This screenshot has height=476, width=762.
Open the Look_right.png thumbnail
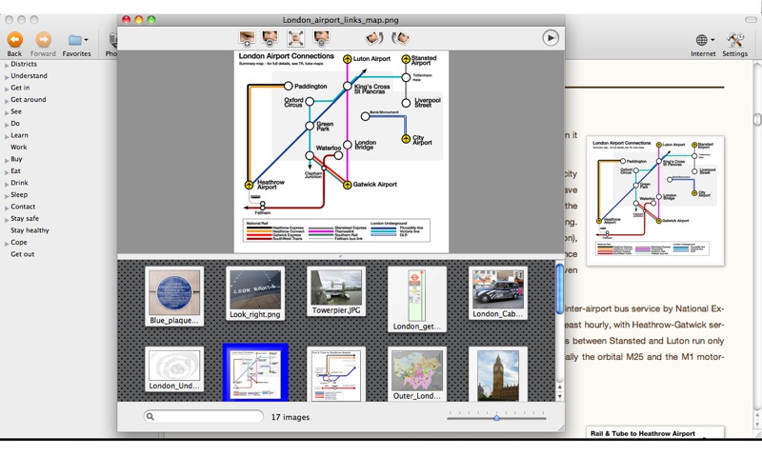[x=255, y=295]
